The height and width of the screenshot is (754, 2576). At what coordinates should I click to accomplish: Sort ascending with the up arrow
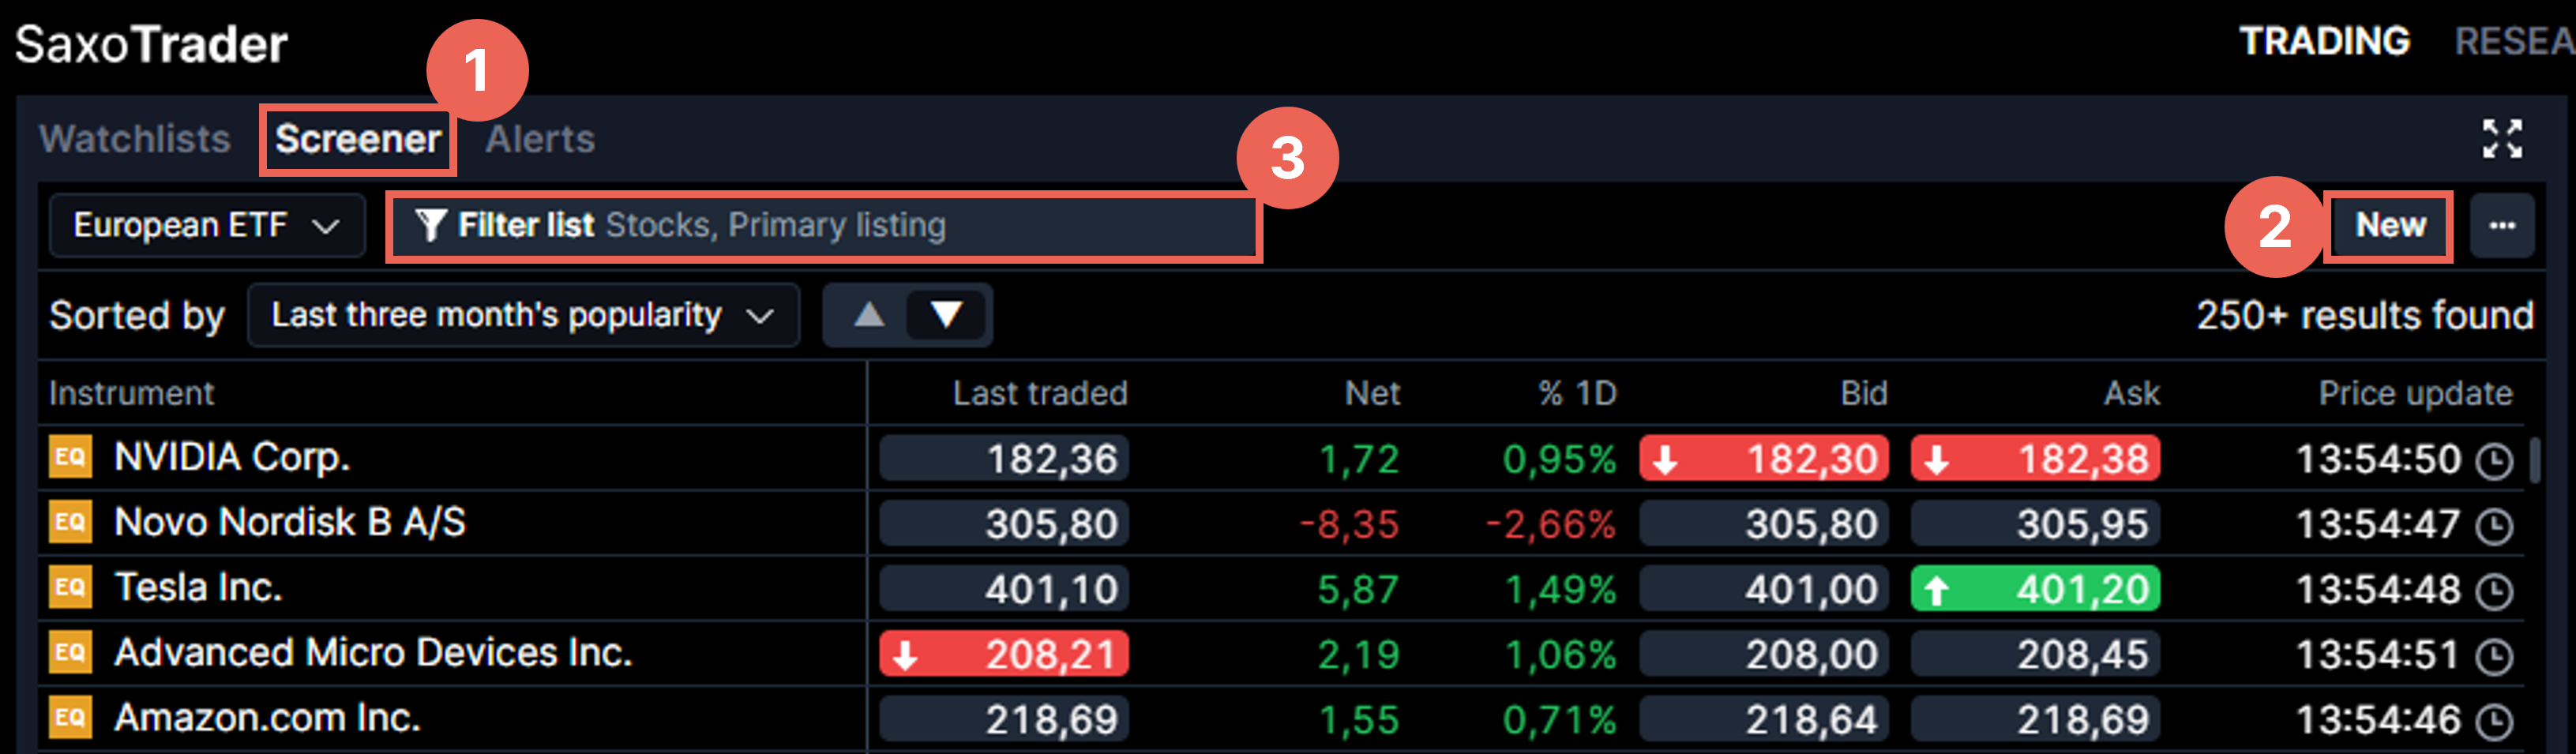(868, 316)
